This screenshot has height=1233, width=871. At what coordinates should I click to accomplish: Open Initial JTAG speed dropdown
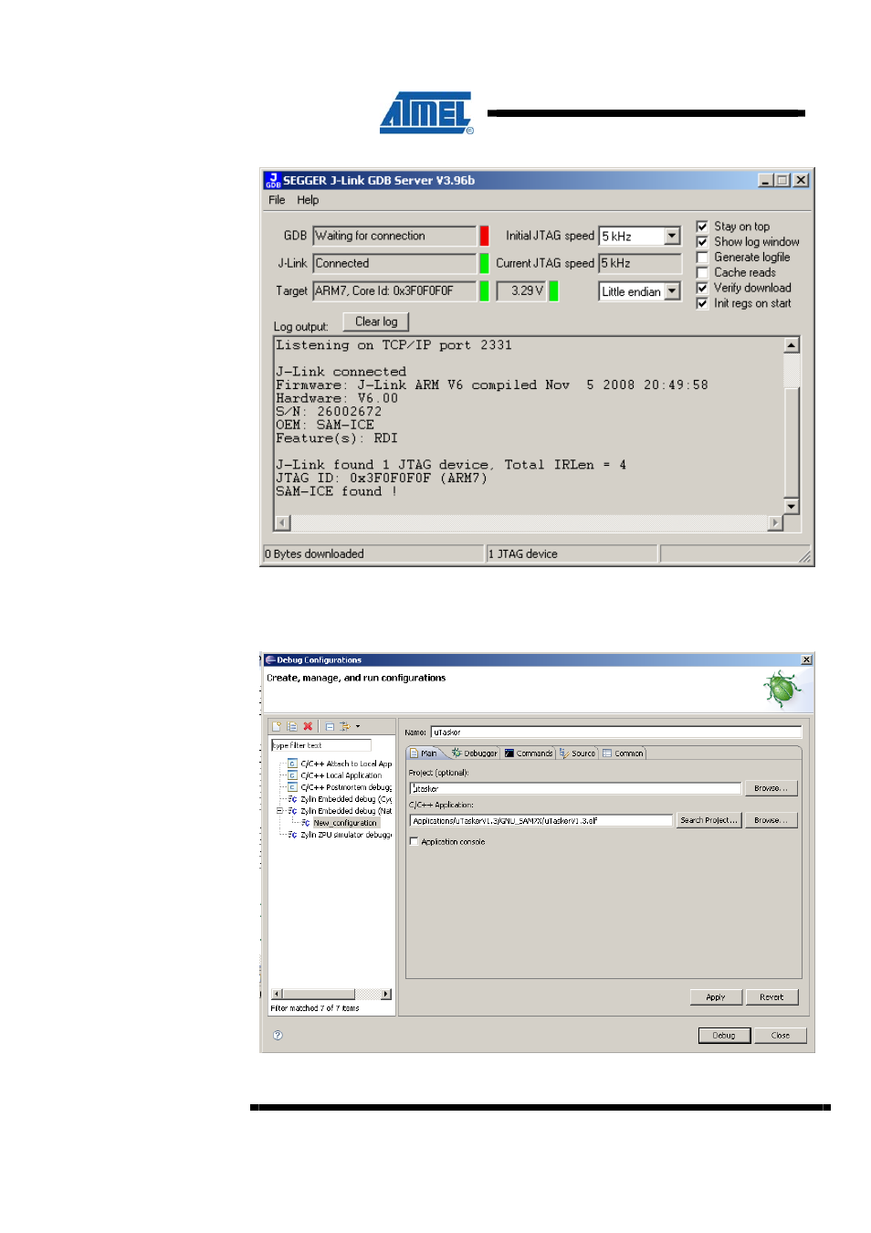[x=672, y=236]
